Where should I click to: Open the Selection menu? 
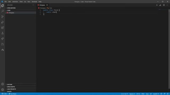pos(15,2)
